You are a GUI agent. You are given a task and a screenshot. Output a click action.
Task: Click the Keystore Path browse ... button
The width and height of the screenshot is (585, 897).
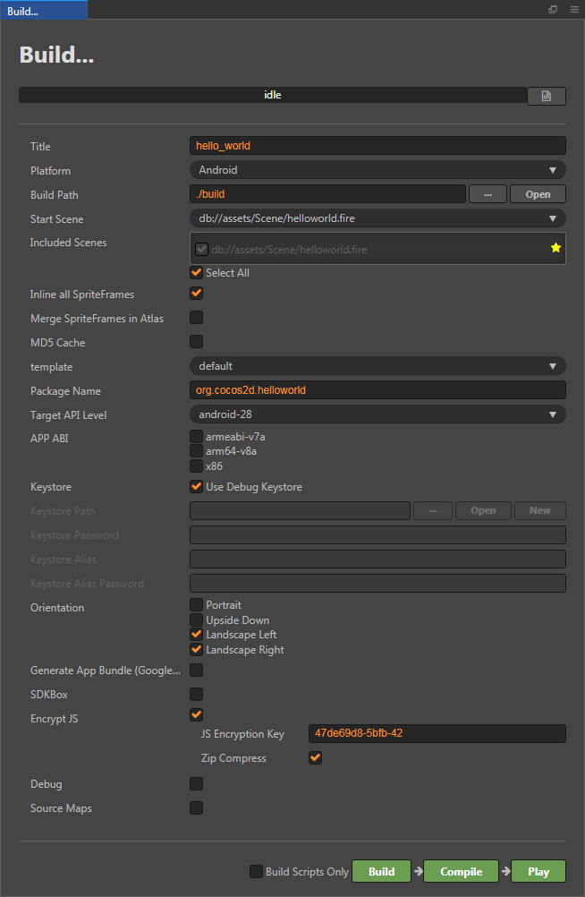(x=433, y=511)
